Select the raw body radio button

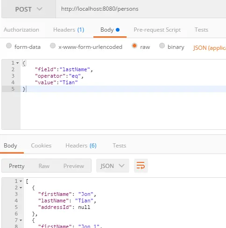(134, 46)
